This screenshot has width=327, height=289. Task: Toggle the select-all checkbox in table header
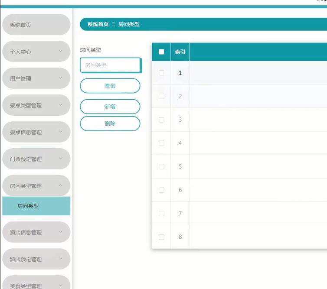(161, 52)
